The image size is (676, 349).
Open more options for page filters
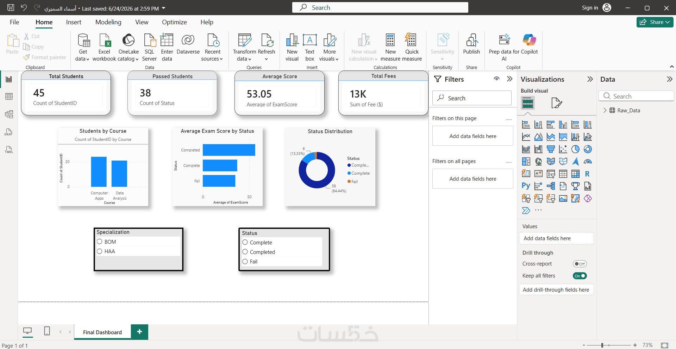tap(509, 119)
